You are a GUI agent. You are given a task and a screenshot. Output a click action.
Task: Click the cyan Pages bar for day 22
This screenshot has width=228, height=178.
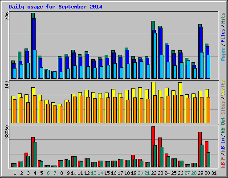click(x=155, y=56)
